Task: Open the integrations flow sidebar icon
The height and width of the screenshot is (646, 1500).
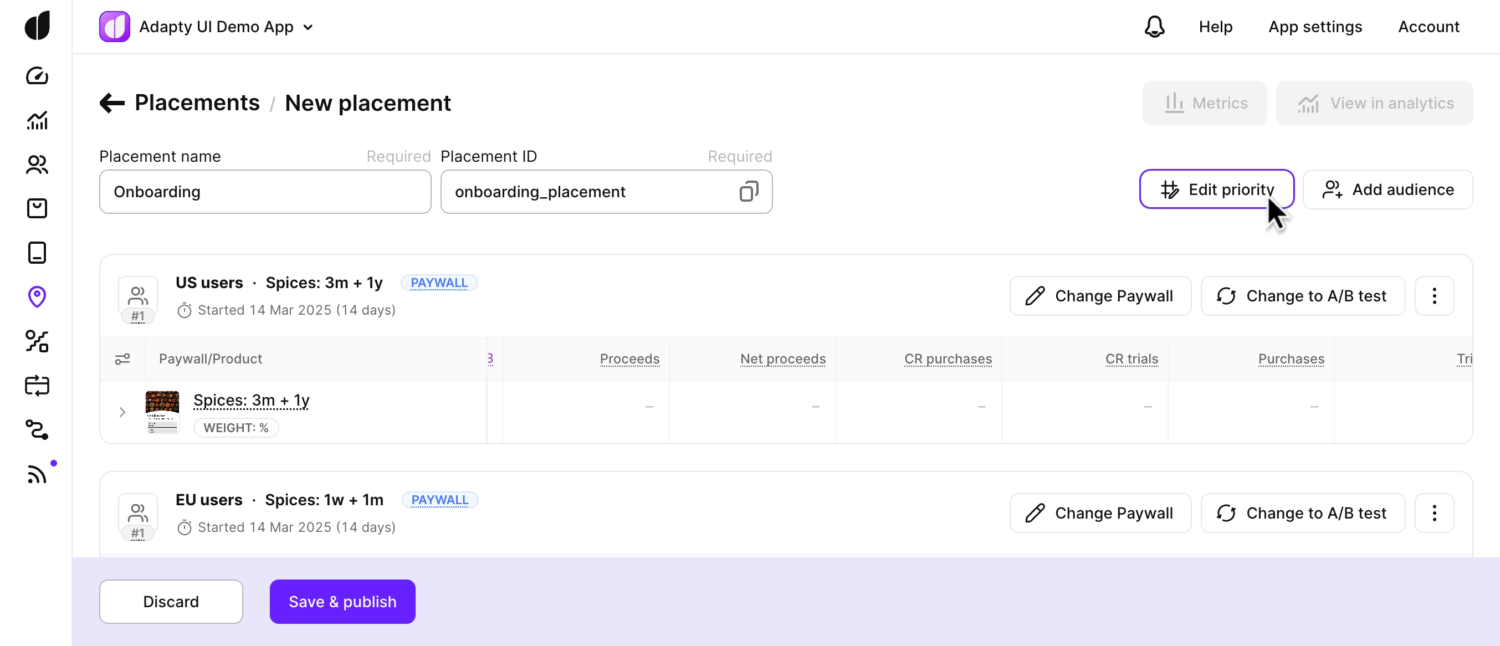Action: (37, 429)
